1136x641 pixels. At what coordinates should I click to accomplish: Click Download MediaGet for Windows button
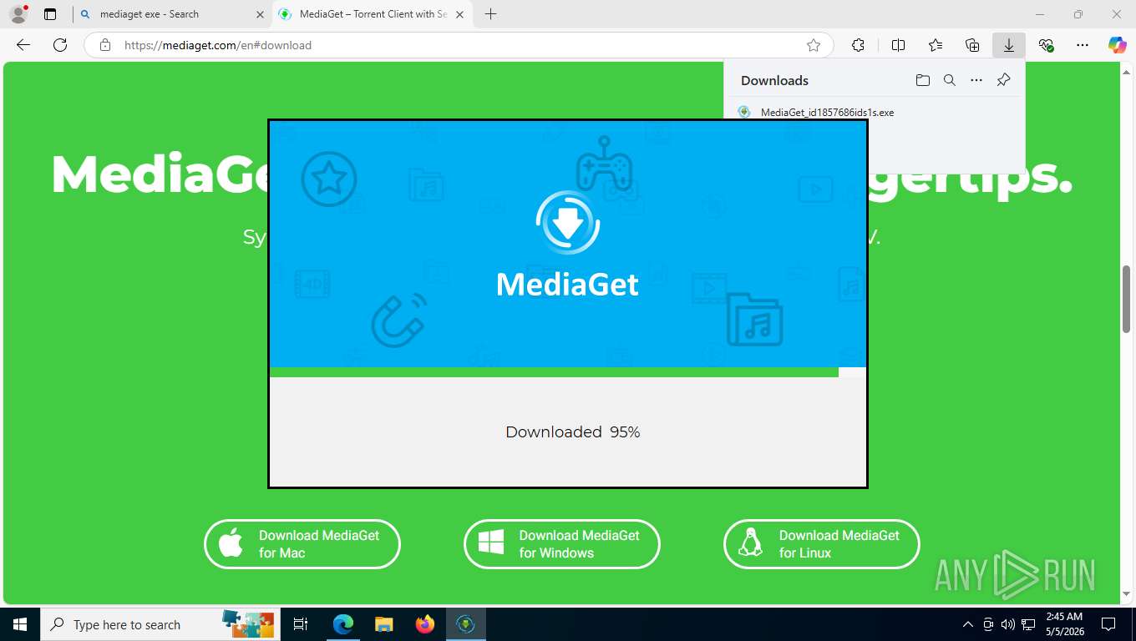562,544
